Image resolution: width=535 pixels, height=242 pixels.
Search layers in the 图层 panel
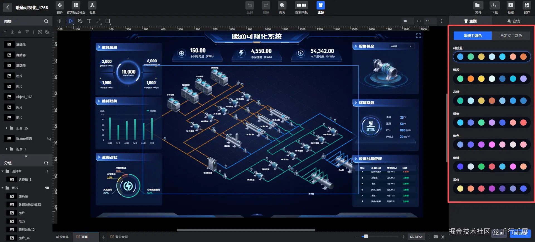pyautogui.click(x=46, y=21)
